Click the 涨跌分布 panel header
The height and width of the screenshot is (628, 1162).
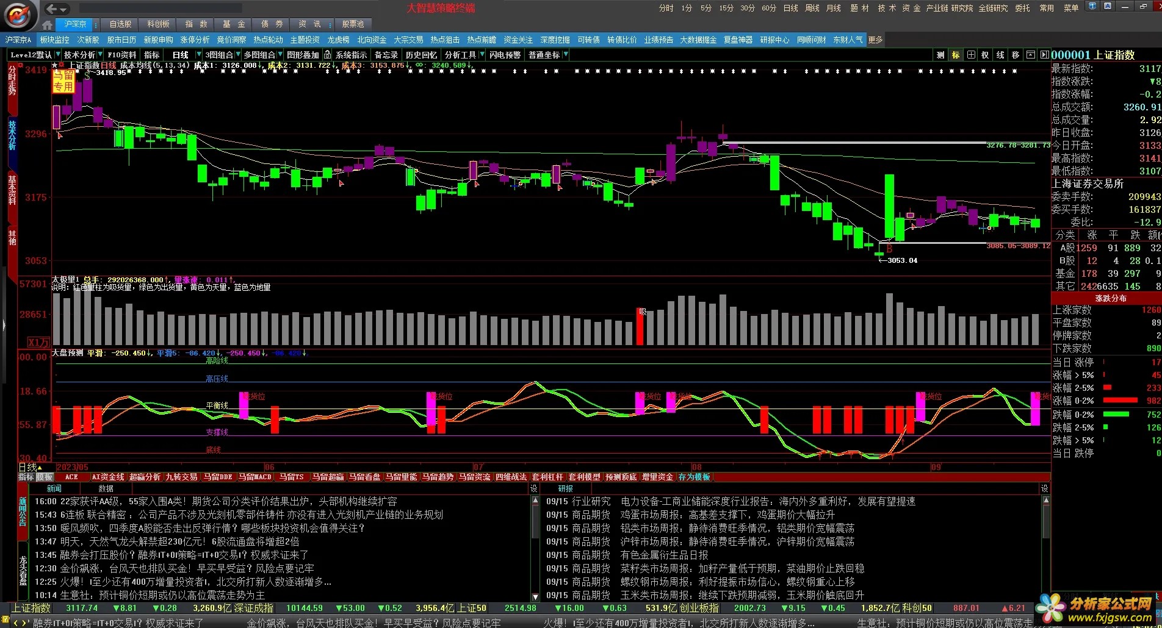coord(1111,298)
